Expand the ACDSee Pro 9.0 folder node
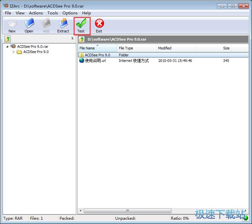The width and height of the screenshot is (252, 224). pos(14,52)
